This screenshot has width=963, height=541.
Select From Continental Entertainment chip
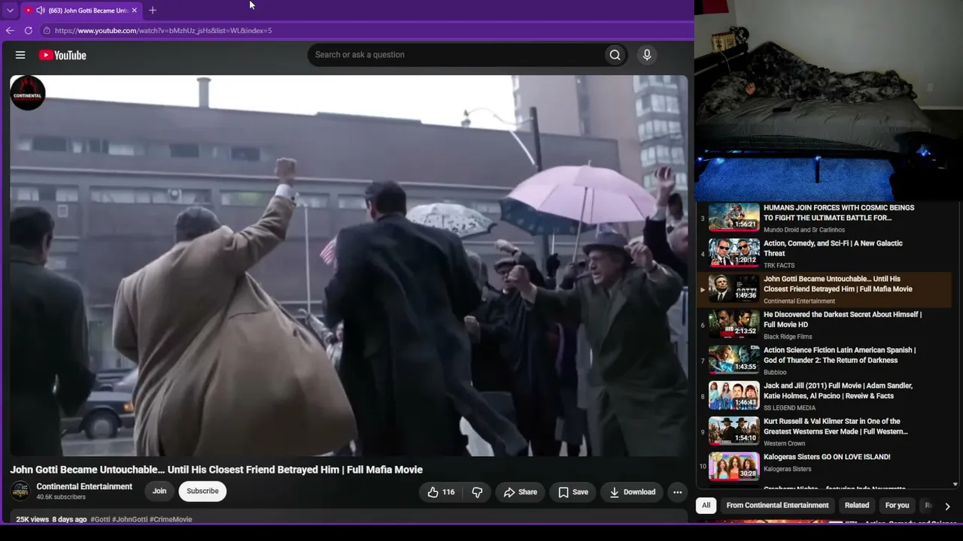click(777, 506)
